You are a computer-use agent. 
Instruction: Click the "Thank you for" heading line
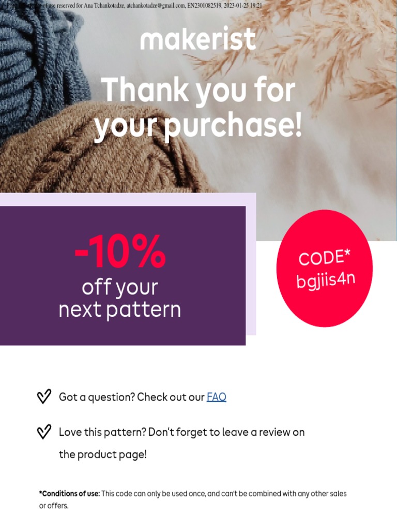coord(198,90)
